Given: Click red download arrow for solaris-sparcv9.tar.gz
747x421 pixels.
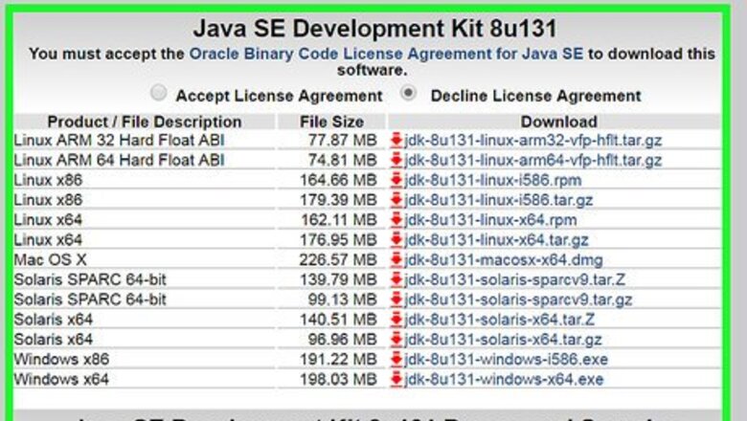Looking at the screenshot, I should pyautogui.click(x=396, y=299).
